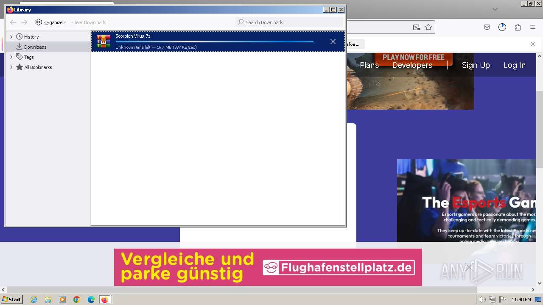
Task: Click the picture-in-picture icon in Firefox URL bar
Action: pos(417,27)
